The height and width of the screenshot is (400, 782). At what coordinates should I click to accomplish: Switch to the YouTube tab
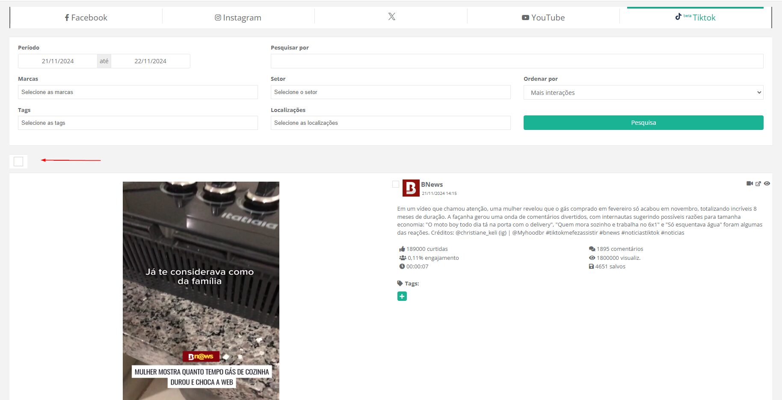pos(543,18)
